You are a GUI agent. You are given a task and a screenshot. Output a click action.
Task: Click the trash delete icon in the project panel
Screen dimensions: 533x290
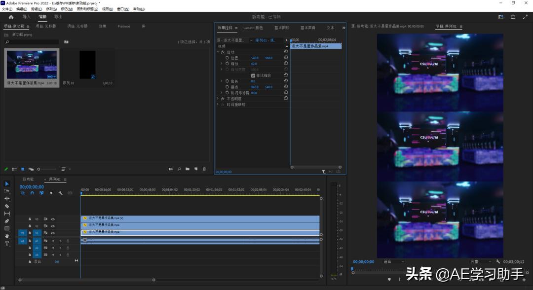click(x=204, y=169)
